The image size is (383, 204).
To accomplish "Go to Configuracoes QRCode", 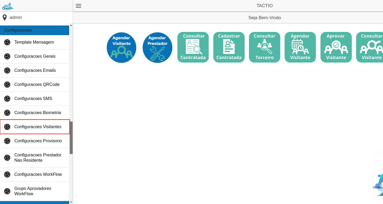I will [37, 85].
